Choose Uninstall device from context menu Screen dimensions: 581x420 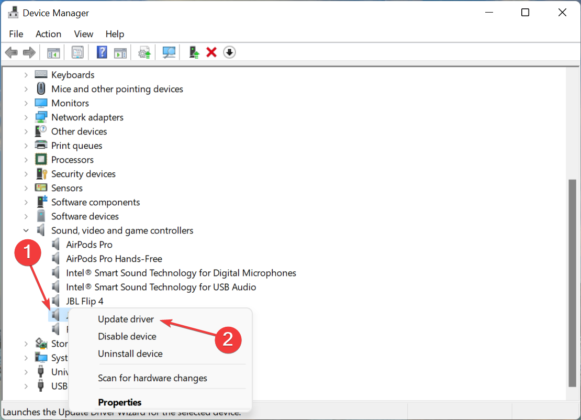(x=130, y=353)
